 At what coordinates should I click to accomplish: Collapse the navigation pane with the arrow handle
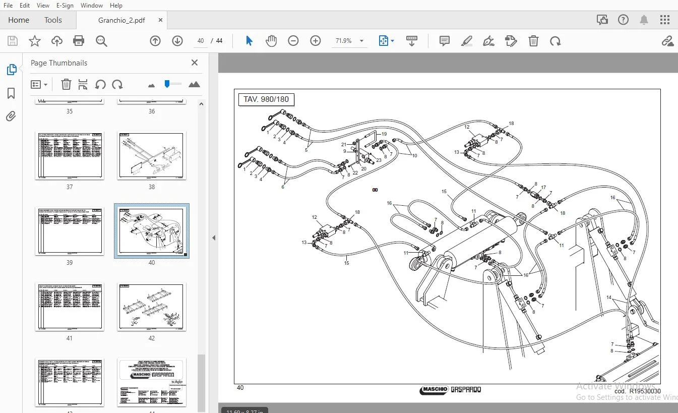pos(214,238)
